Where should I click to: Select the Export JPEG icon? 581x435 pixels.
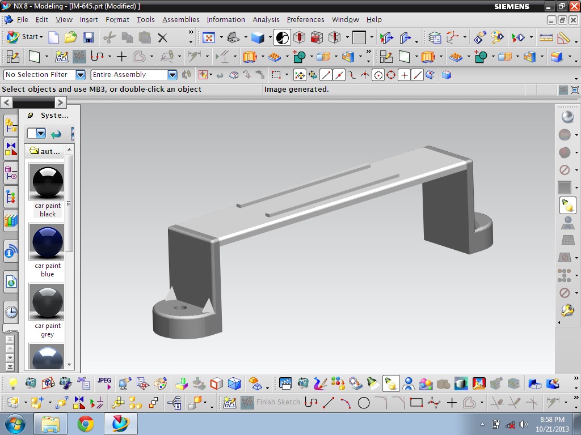click(104, 383)
